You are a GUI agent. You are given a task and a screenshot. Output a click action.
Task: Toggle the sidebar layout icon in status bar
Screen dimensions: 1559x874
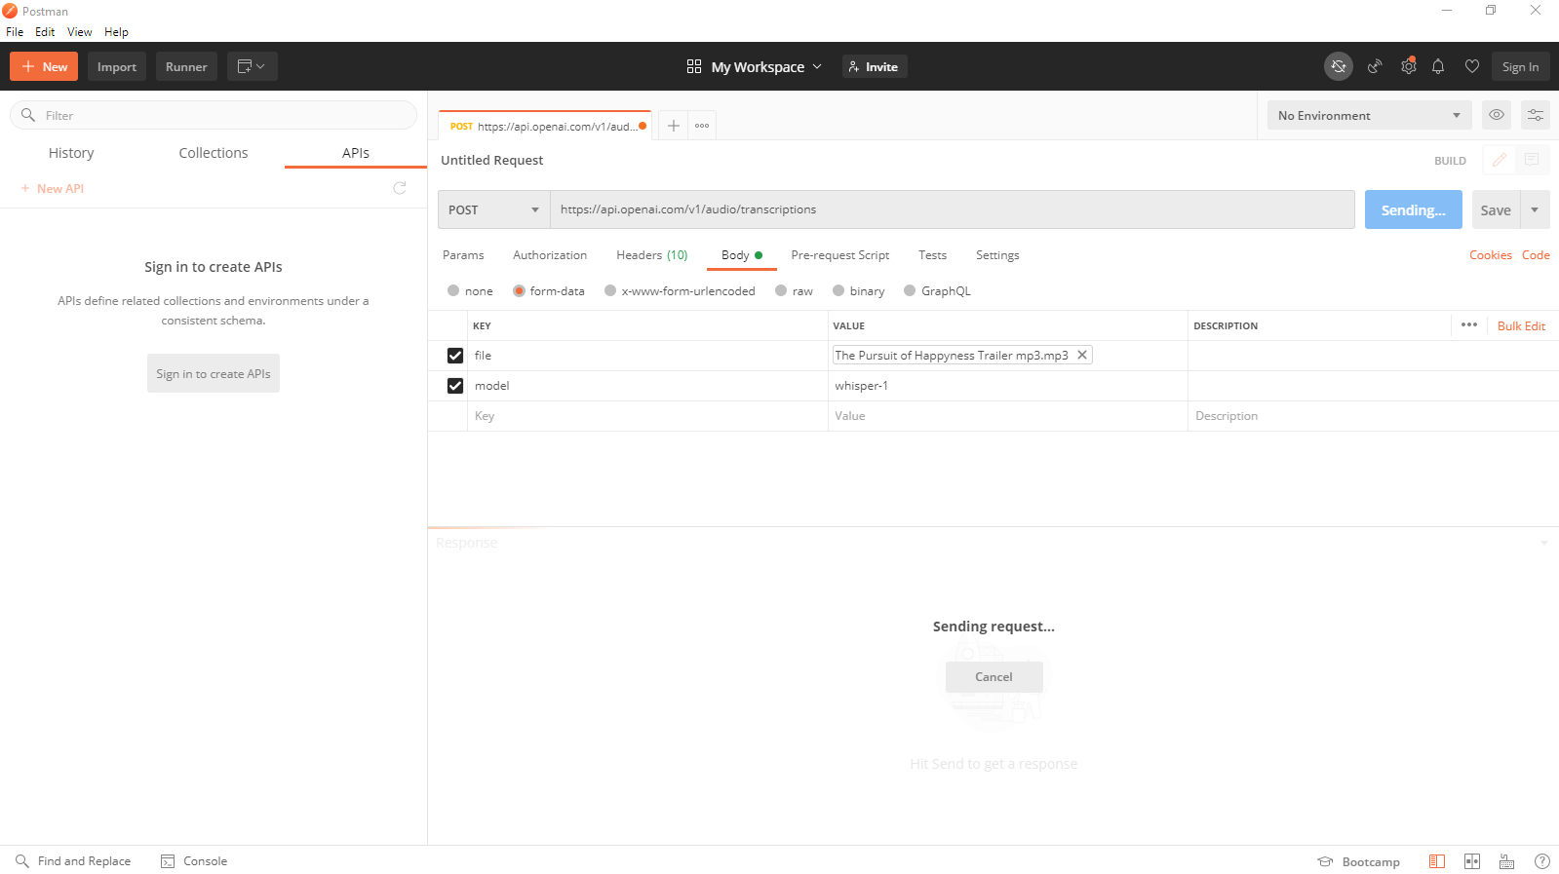coord(1437,861)
